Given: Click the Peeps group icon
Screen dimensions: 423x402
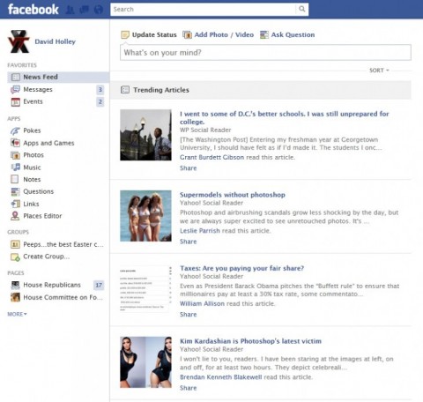Looking at the screenshot, I should click(15, 244).
